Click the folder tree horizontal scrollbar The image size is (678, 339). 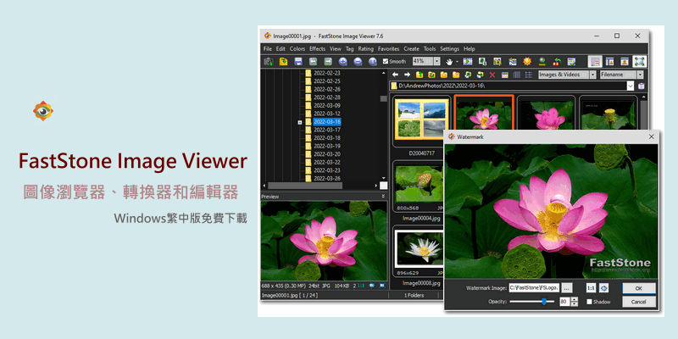[x=306, y=186]
